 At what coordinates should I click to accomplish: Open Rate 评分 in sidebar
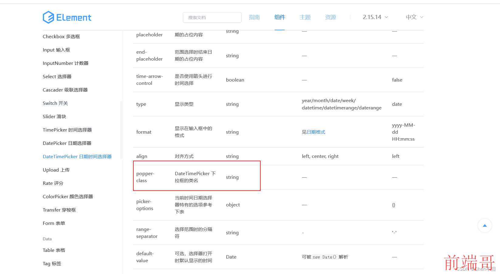tap(53, 183)
